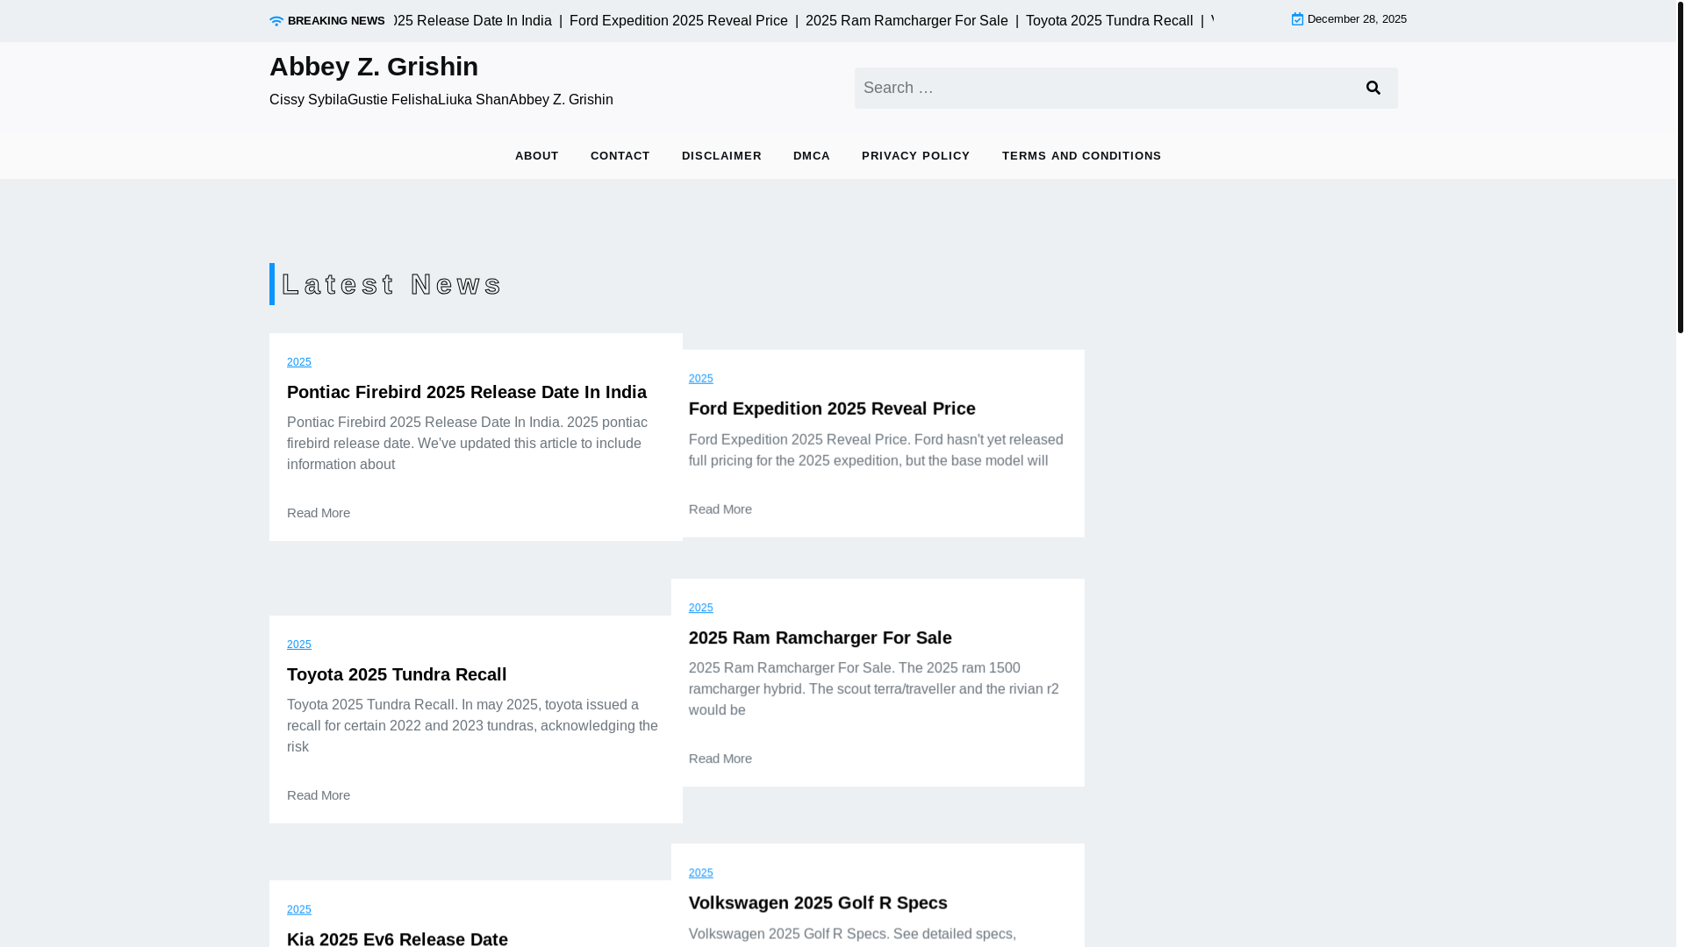The height and width of the screenshot is (947, 1685).
Task: Click the page vertical scrollbar thumb
Action: 1681,167
